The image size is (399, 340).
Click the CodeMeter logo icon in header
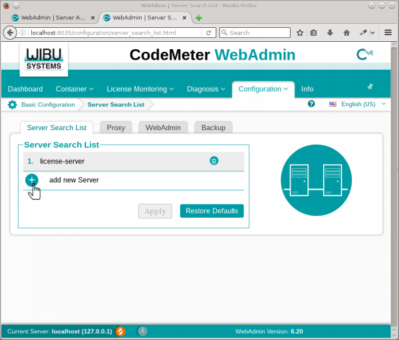coord(364,54)
